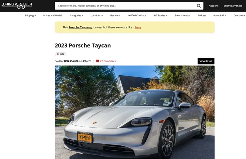
Task: Expand the About BaT menu
Action: pyautogui.click(x=220, y=15)
